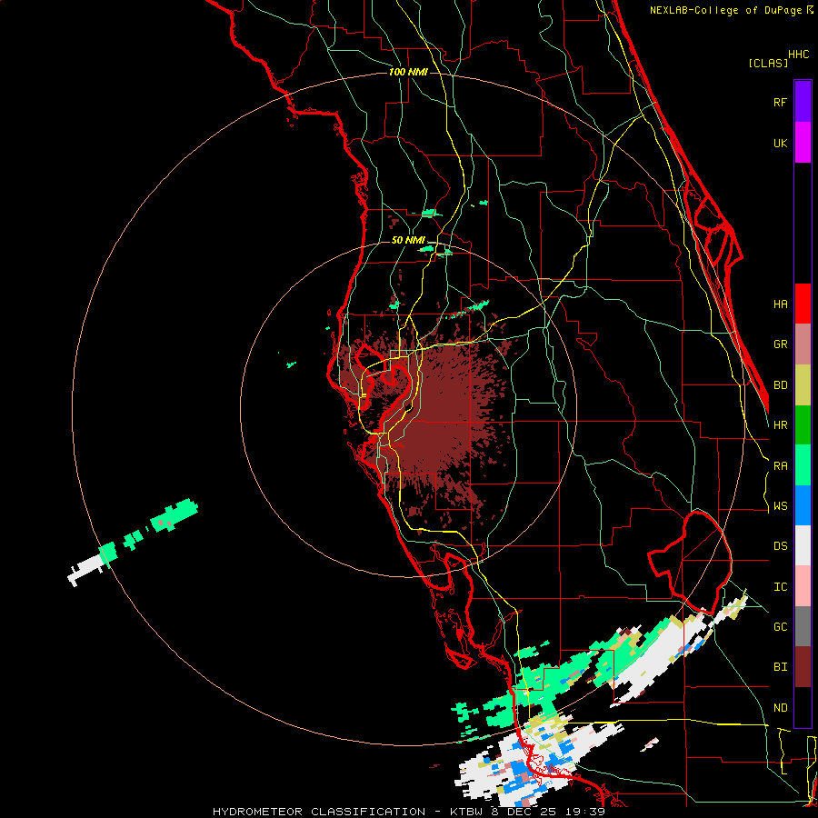Image resolution: width=818 pixels, height=818 pixels.
Task: Click the closed red lake outline in southeast
Action: point(690,563)
